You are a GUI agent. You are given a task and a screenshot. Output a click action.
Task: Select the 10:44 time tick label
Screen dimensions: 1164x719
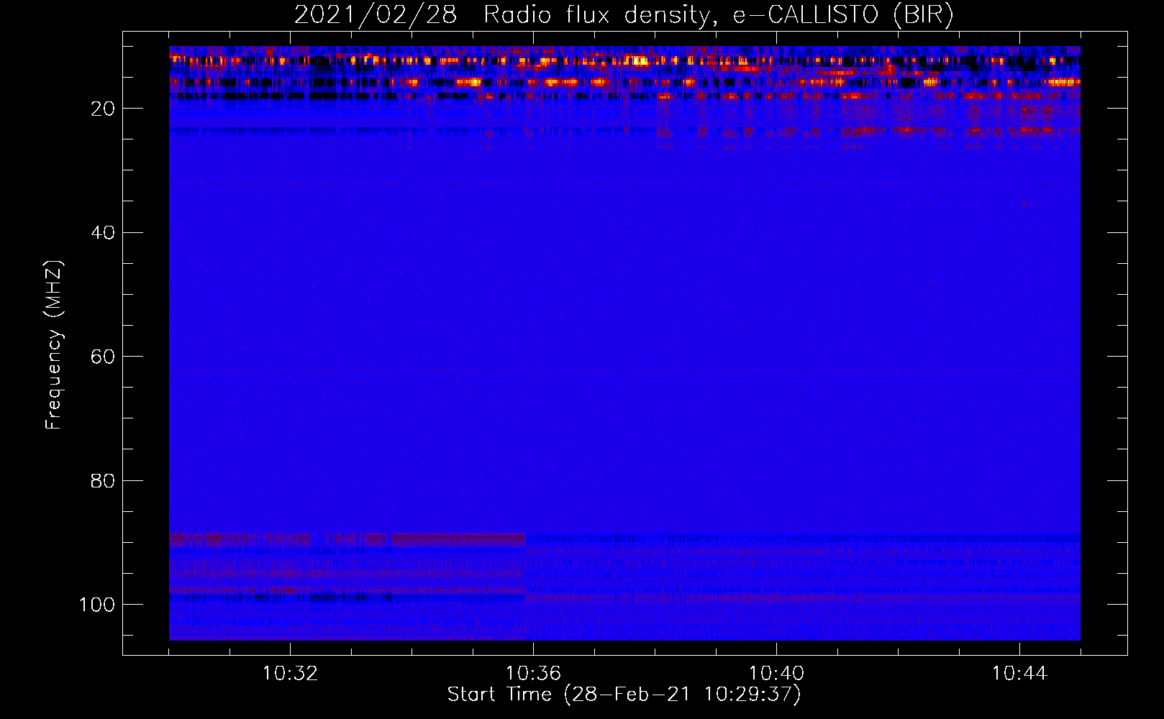tap(1019, 673)
